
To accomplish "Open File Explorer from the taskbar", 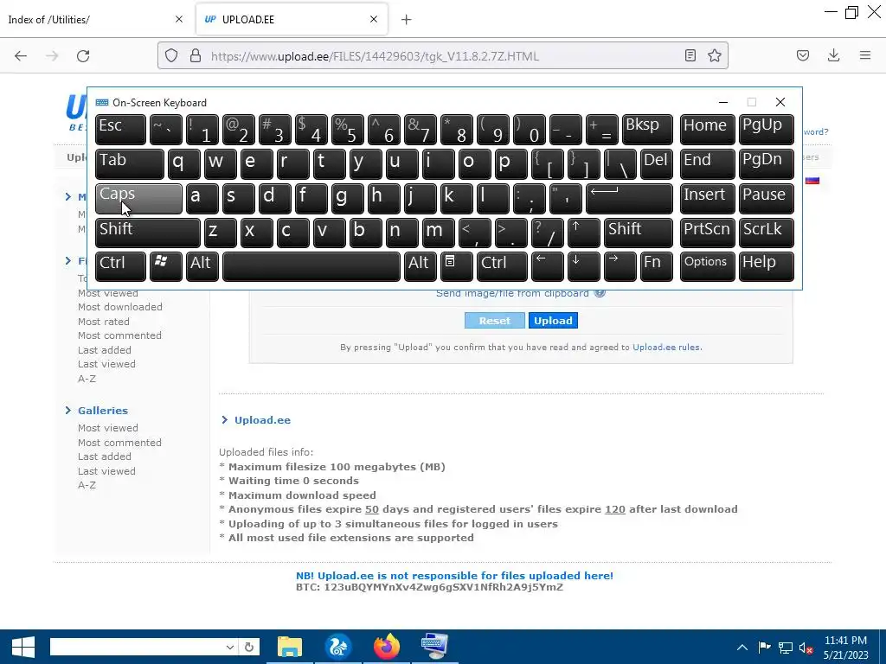I will (289, 647).
